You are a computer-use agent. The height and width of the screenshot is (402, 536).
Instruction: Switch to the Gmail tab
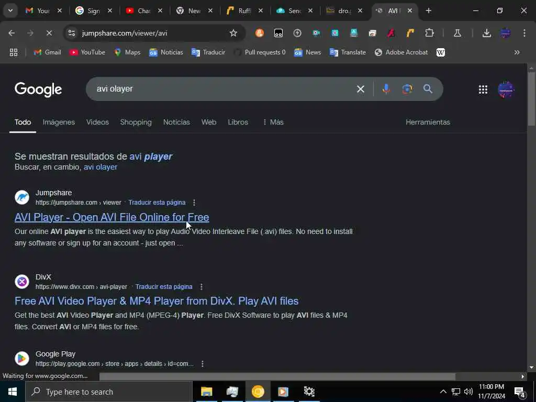[x=43, y=10]
